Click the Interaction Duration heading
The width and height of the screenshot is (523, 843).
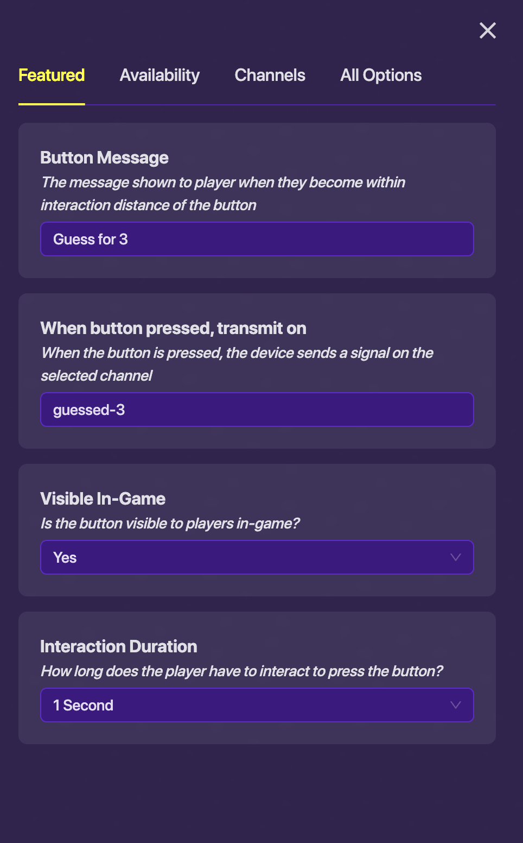[118, 646]
